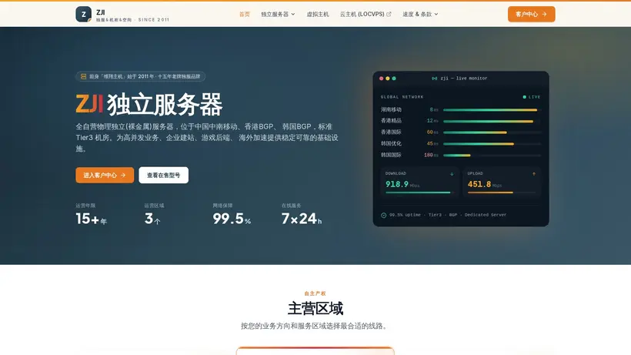
Task: Click the red dot in live monitor title bar
Action: click(381, 79)
